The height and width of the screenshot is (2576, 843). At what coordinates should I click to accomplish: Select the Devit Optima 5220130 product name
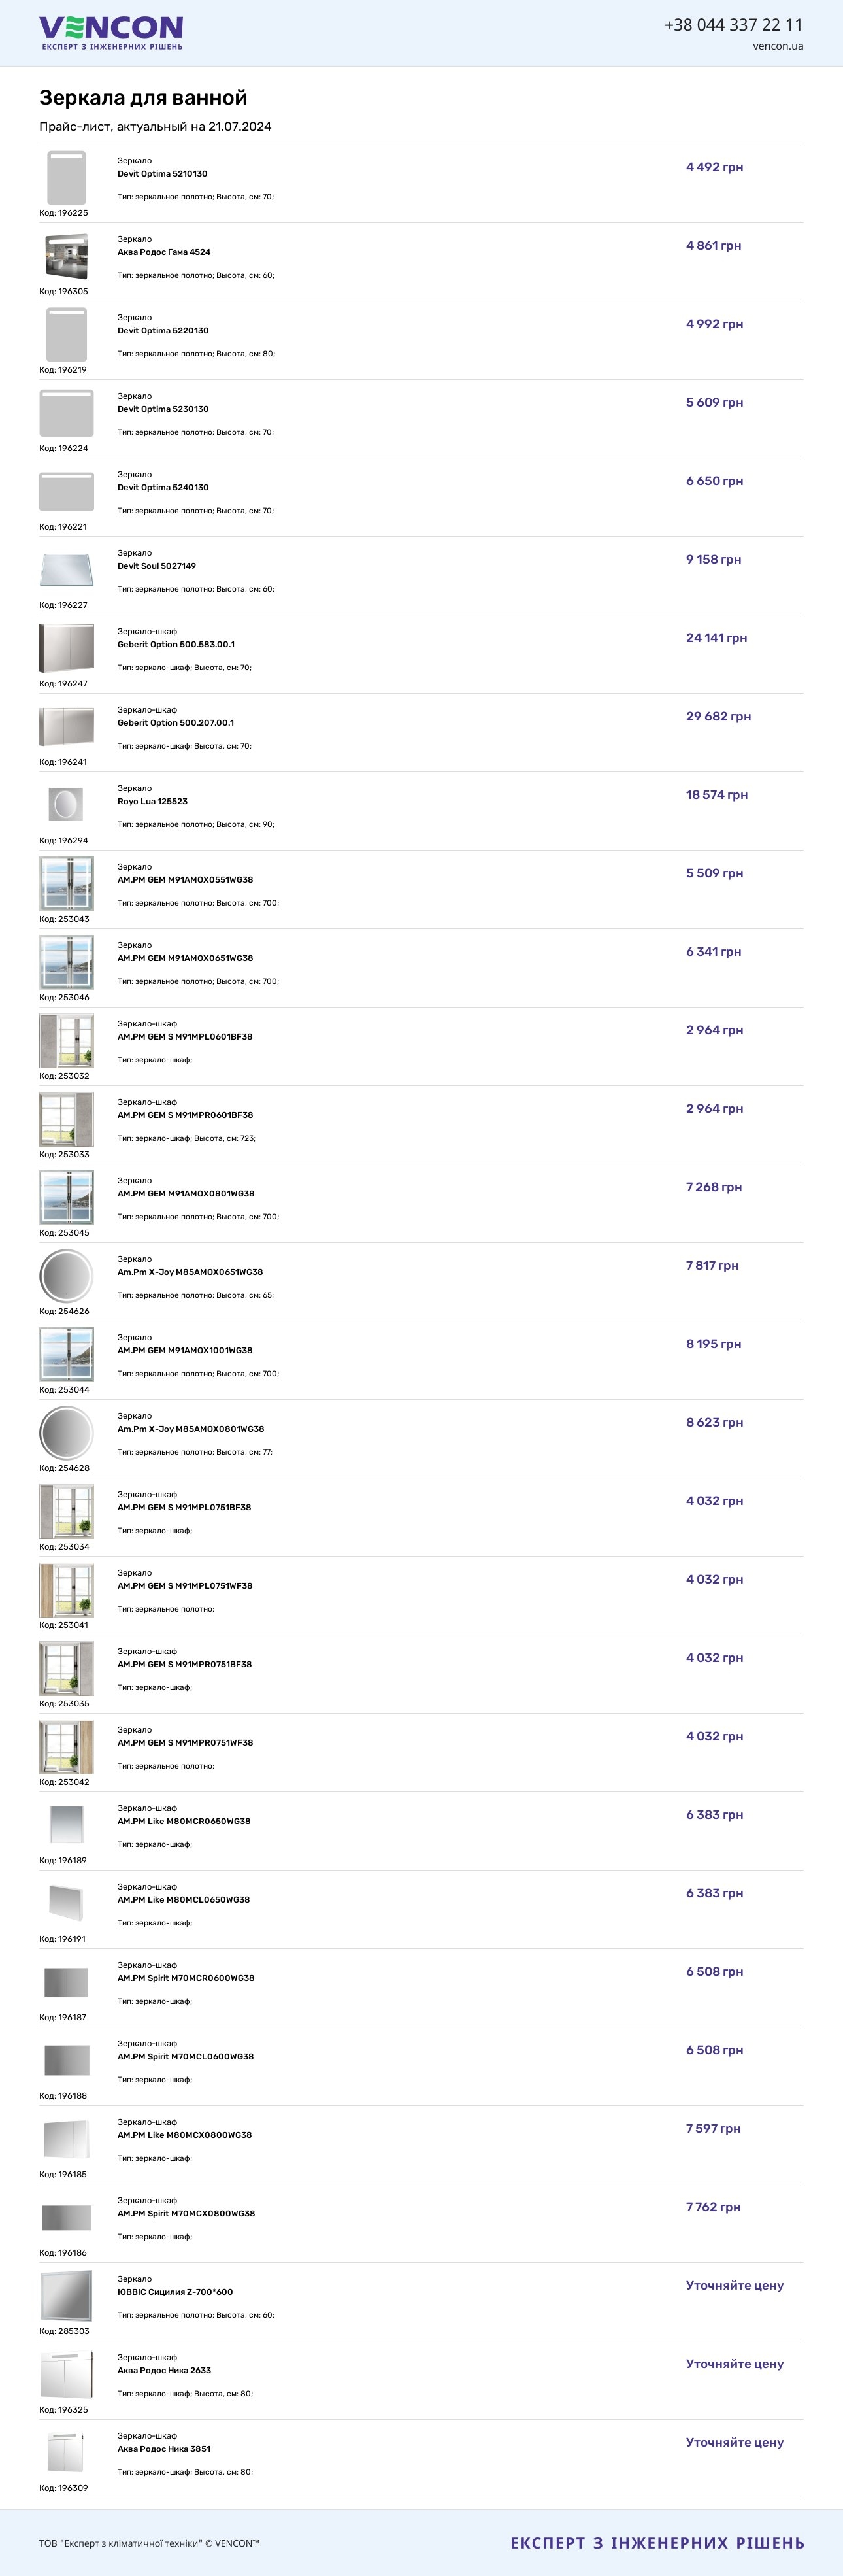coord(163,331)
